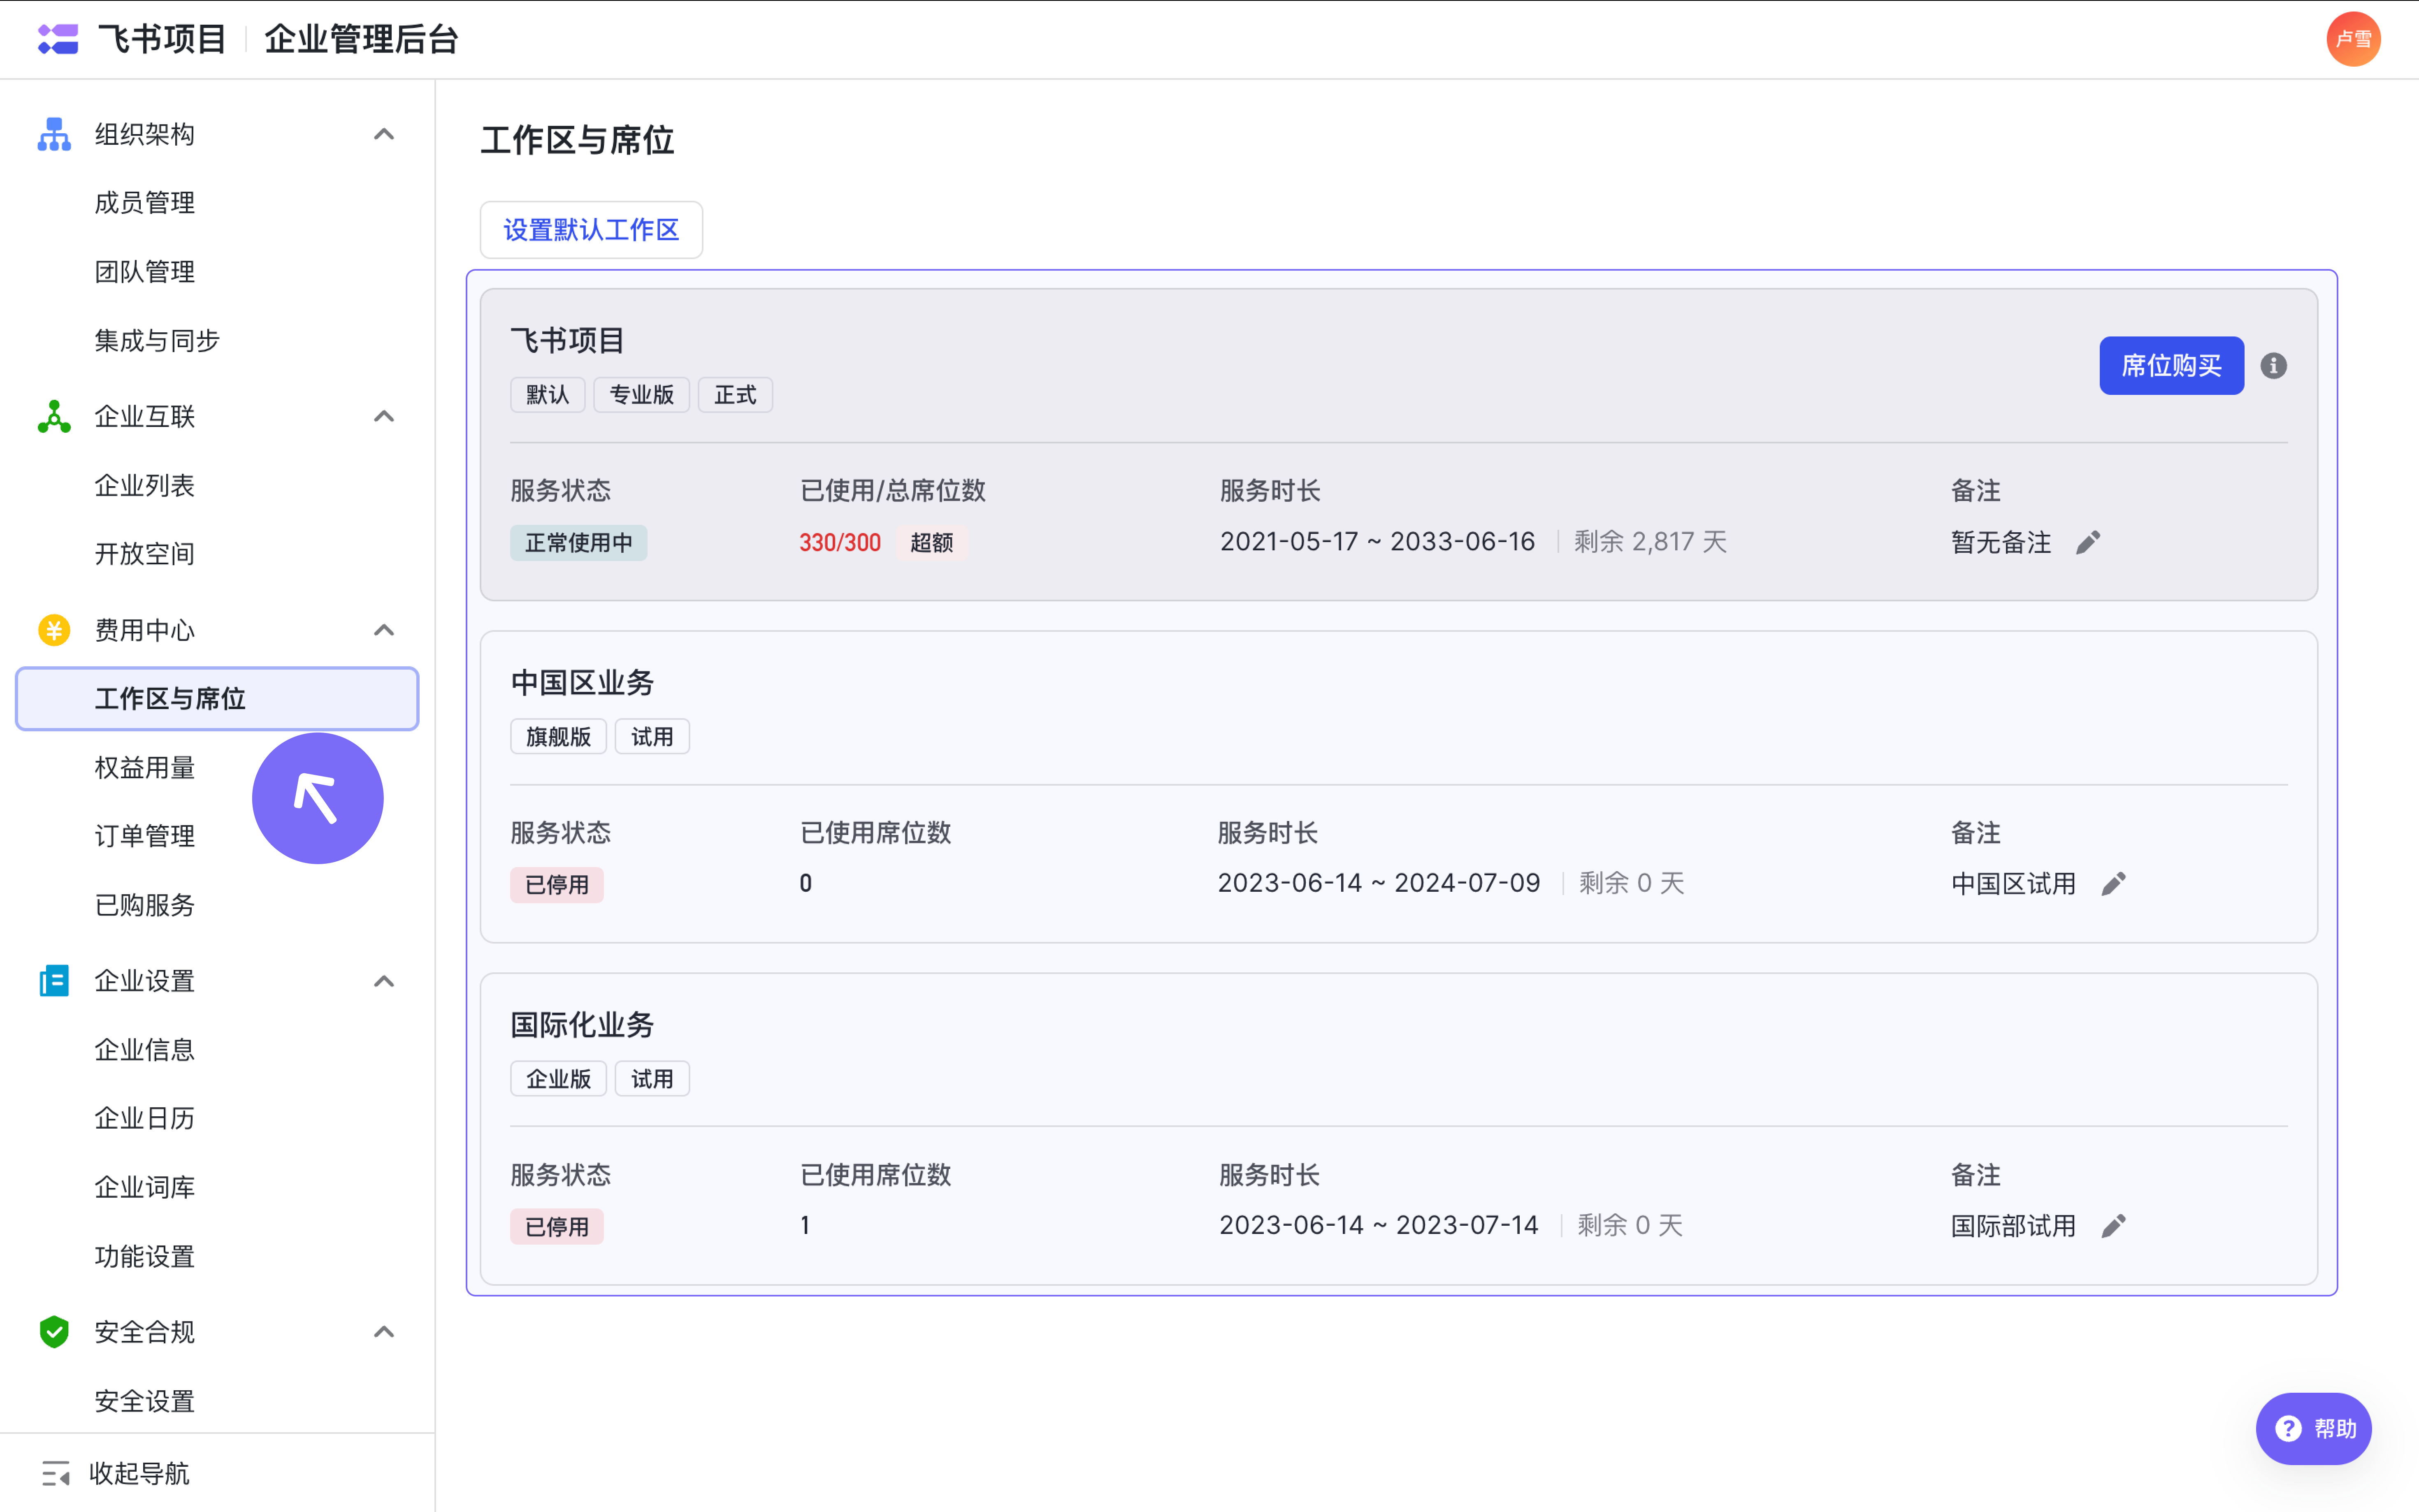This screenshot has width=2419, height=1512.
Task: Click the 超额 over-quota badge
Action: (931, 543)
